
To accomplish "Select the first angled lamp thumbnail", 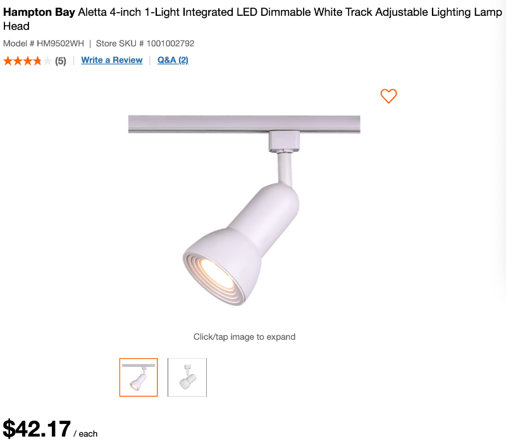I will click(x=139, y=377).
